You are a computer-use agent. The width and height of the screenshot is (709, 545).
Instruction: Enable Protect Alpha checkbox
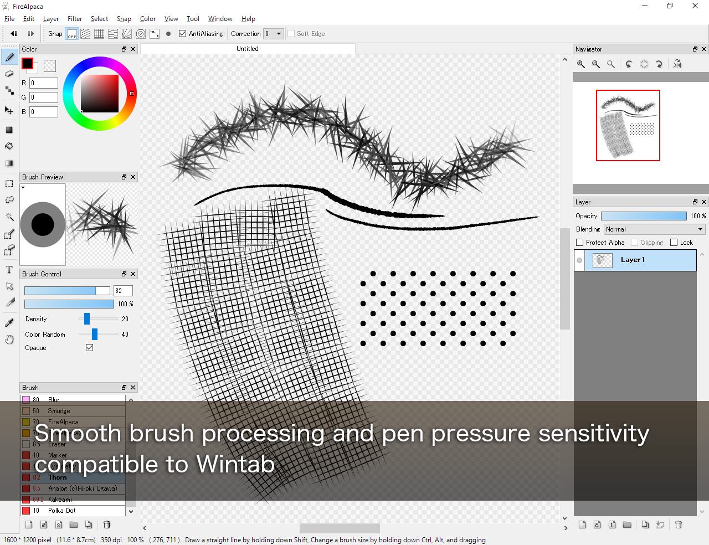[580, 243]
